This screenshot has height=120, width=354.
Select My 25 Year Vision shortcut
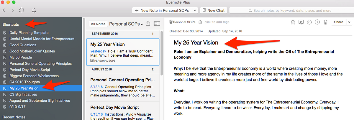point(41,88)
